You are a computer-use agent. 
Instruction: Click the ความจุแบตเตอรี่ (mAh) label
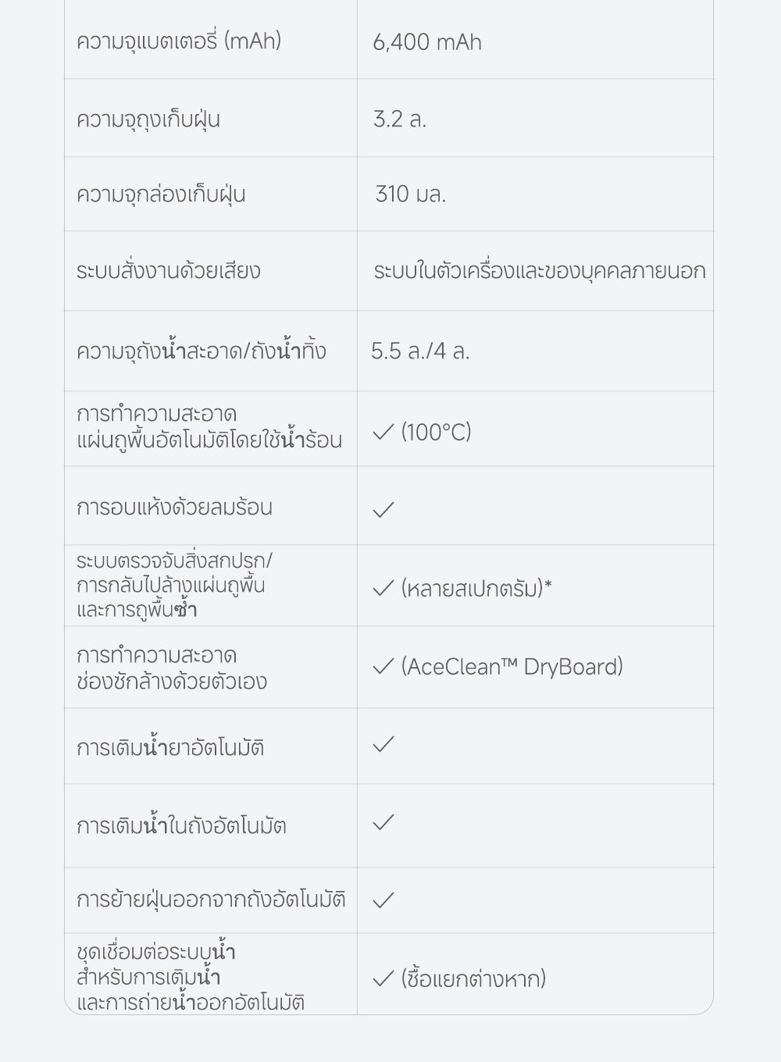(179, 41)
